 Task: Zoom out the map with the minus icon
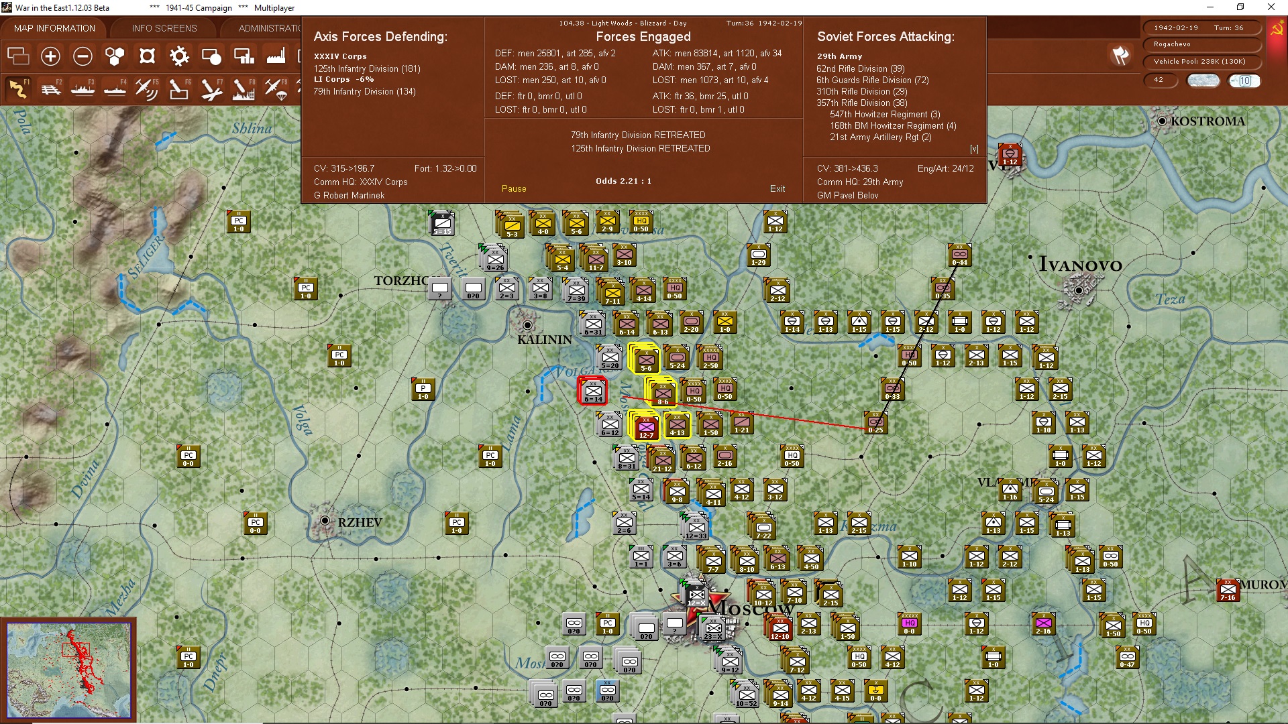click(83, 56)
